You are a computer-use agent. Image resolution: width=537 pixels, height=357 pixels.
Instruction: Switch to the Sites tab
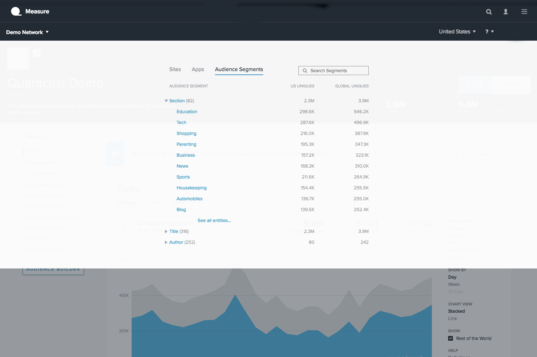click(x=175, y=69)
